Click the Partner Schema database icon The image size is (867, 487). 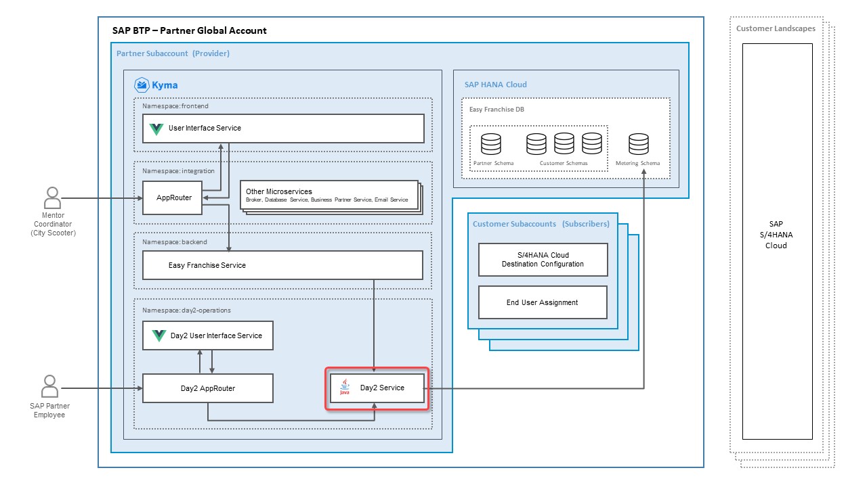(491, 143)
